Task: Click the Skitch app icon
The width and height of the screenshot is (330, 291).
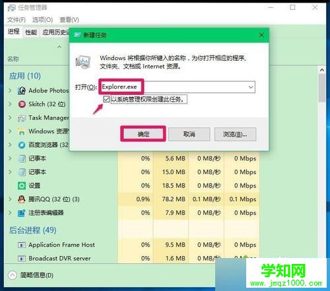Action: (22, 104)
